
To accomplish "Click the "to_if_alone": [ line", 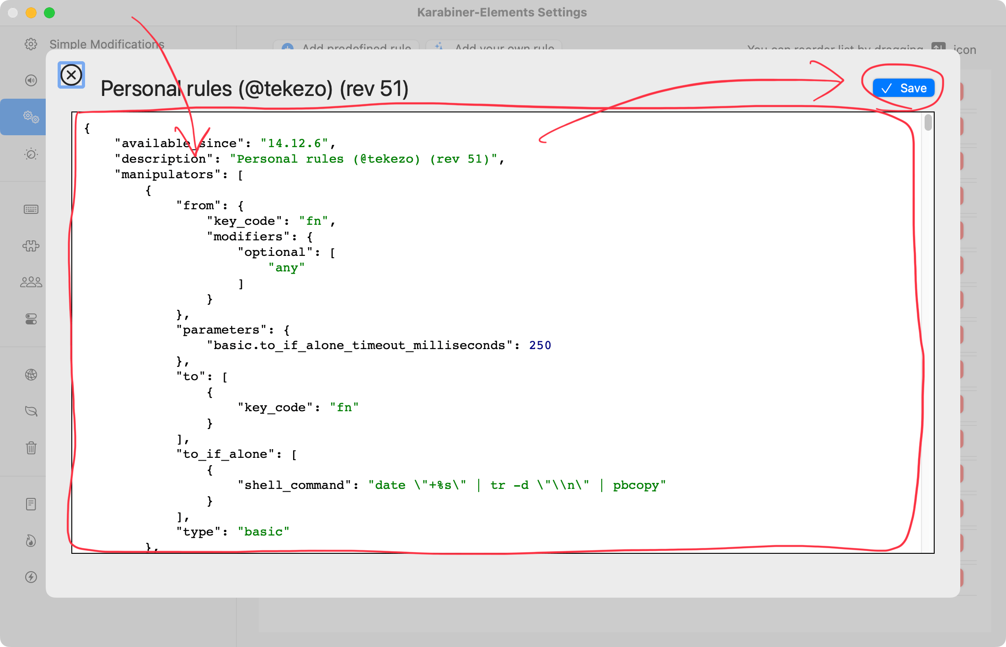I will (x=237, y=454).
